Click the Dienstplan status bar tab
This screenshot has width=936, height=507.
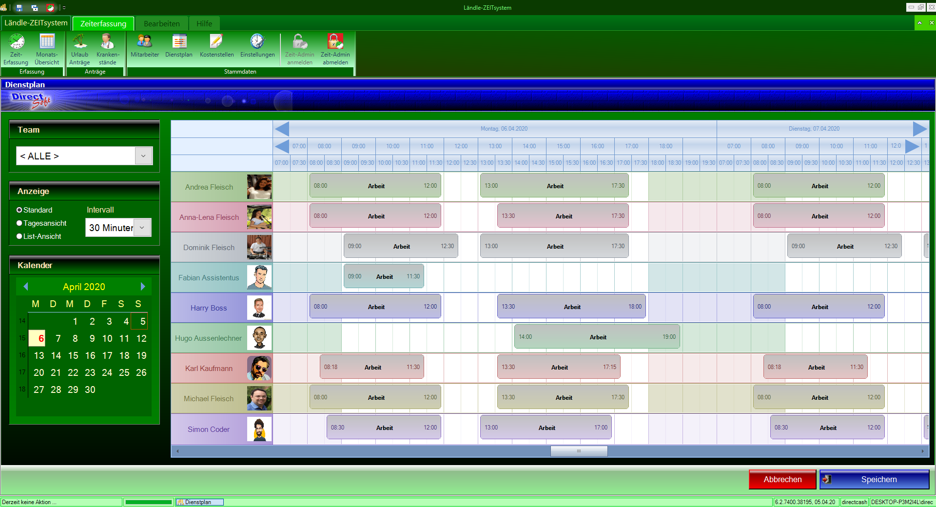coord(199,502)
